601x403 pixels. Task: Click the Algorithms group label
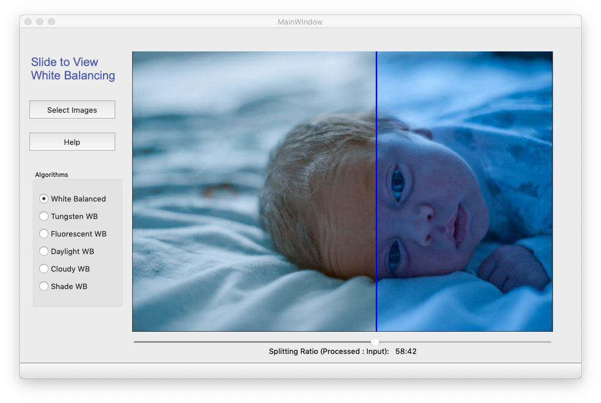(x=52, y=175)
